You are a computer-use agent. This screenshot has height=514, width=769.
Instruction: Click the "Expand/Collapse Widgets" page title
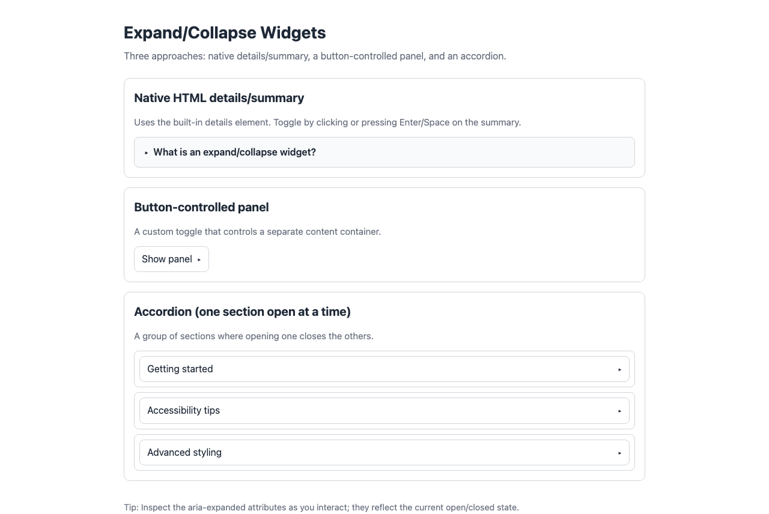coord(225,33)
